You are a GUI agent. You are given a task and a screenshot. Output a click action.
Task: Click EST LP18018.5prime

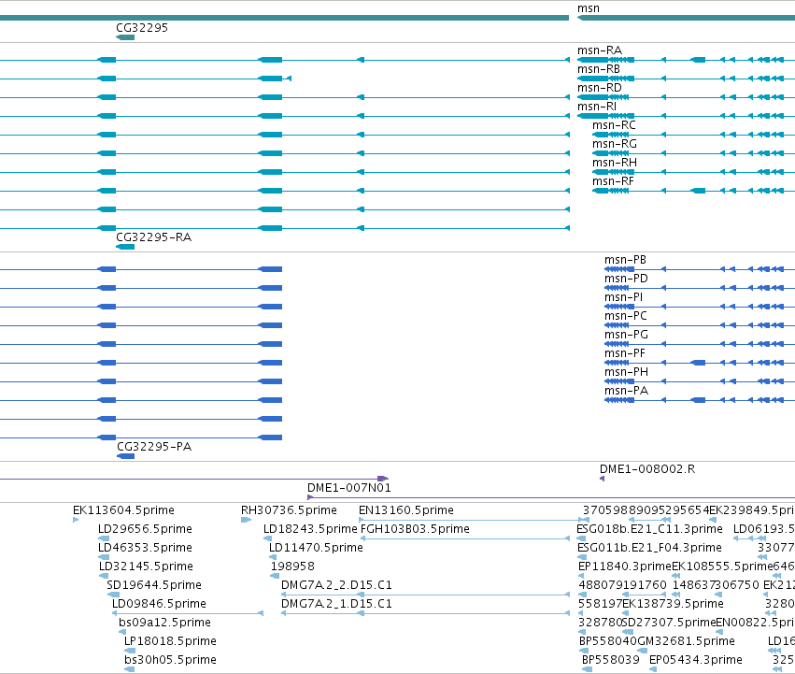[x=170, y=641]
